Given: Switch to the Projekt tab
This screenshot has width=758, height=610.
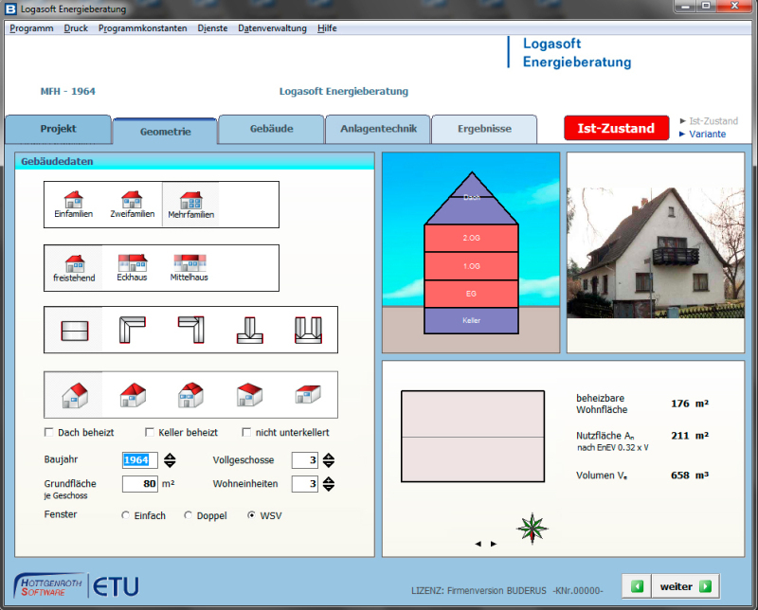Looking at the screenshot, I should pyautogui.click(x=58, y=129).
